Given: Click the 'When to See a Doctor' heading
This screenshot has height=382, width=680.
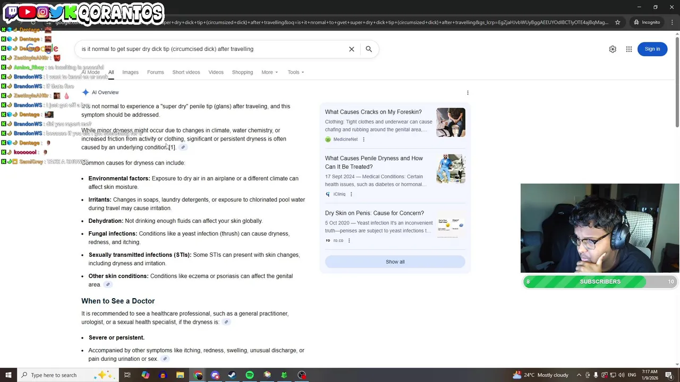Looking at the screenshot, I should [118, 301].
